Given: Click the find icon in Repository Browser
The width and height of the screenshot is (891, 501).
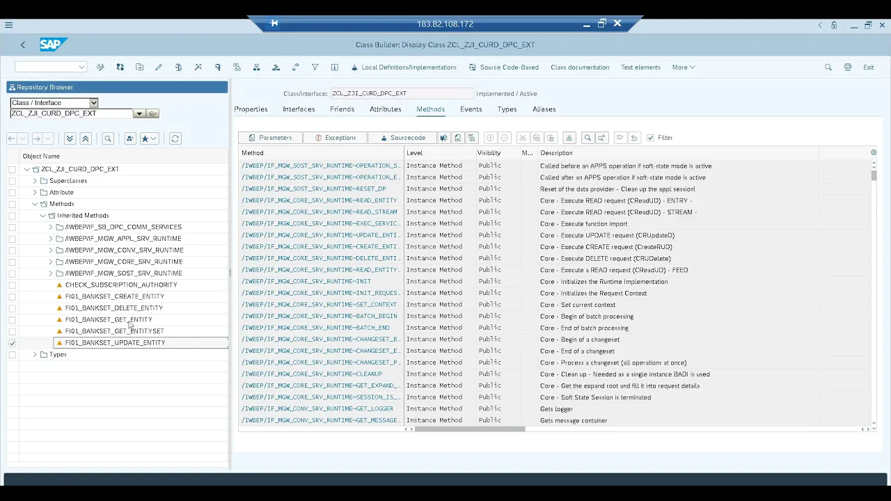Looking at the screenshot, I should coord(108,138).
